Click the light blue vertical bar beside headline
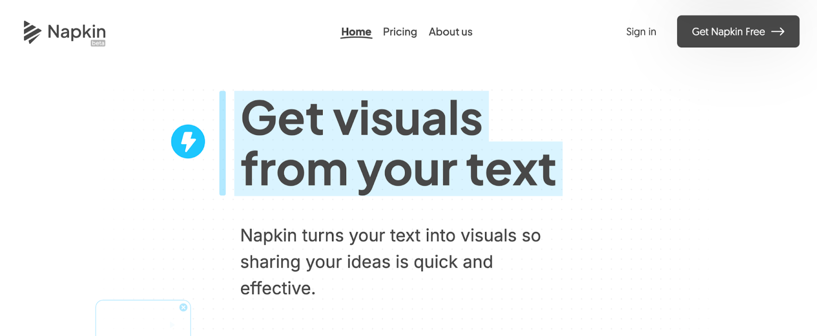 click(x=223, y=143)
